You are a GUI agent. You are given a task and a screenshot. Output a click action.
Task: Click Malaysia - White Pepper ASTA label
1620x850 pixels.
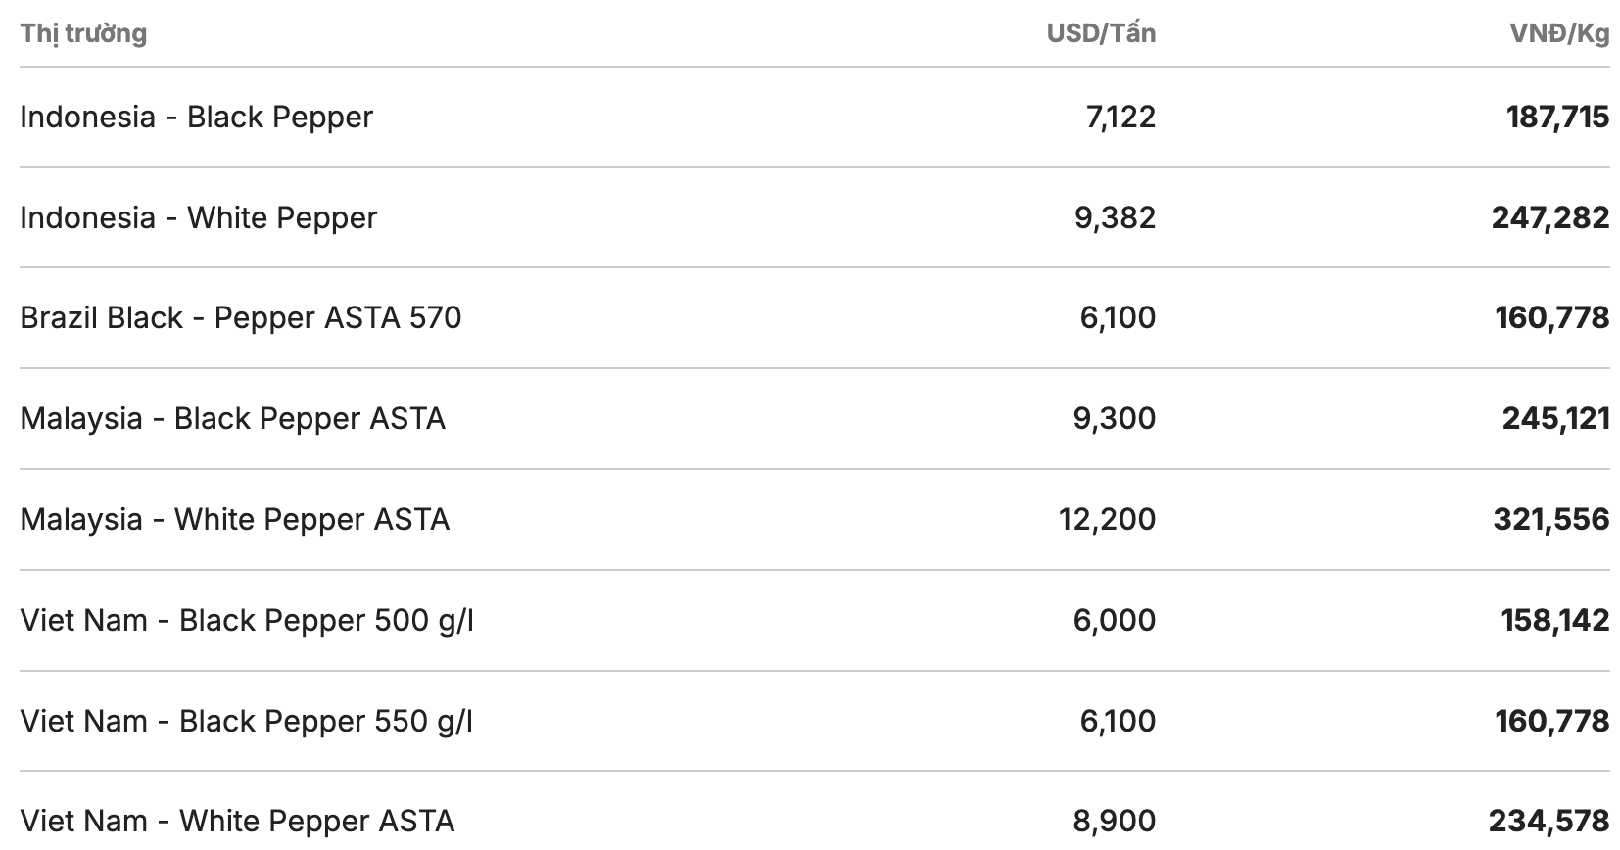pyautogui.click(x=234, y=519)
